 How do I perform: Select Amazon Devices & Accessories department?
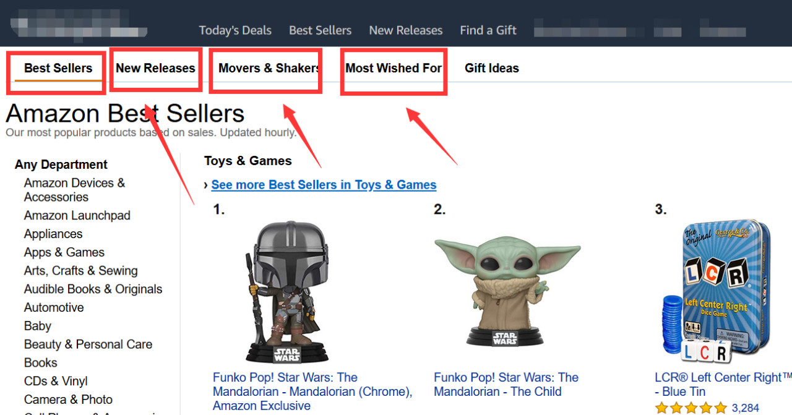(x=74, y=190)
